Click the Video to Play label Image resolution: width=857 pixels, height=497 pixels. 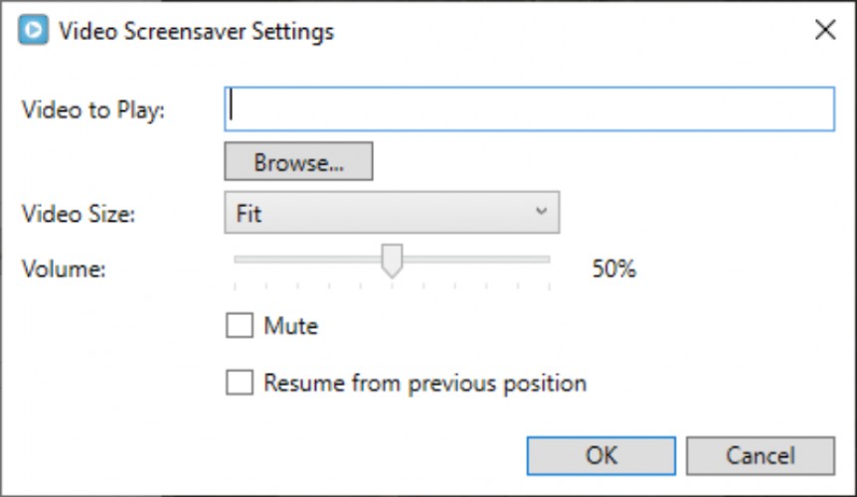(92, 110)
